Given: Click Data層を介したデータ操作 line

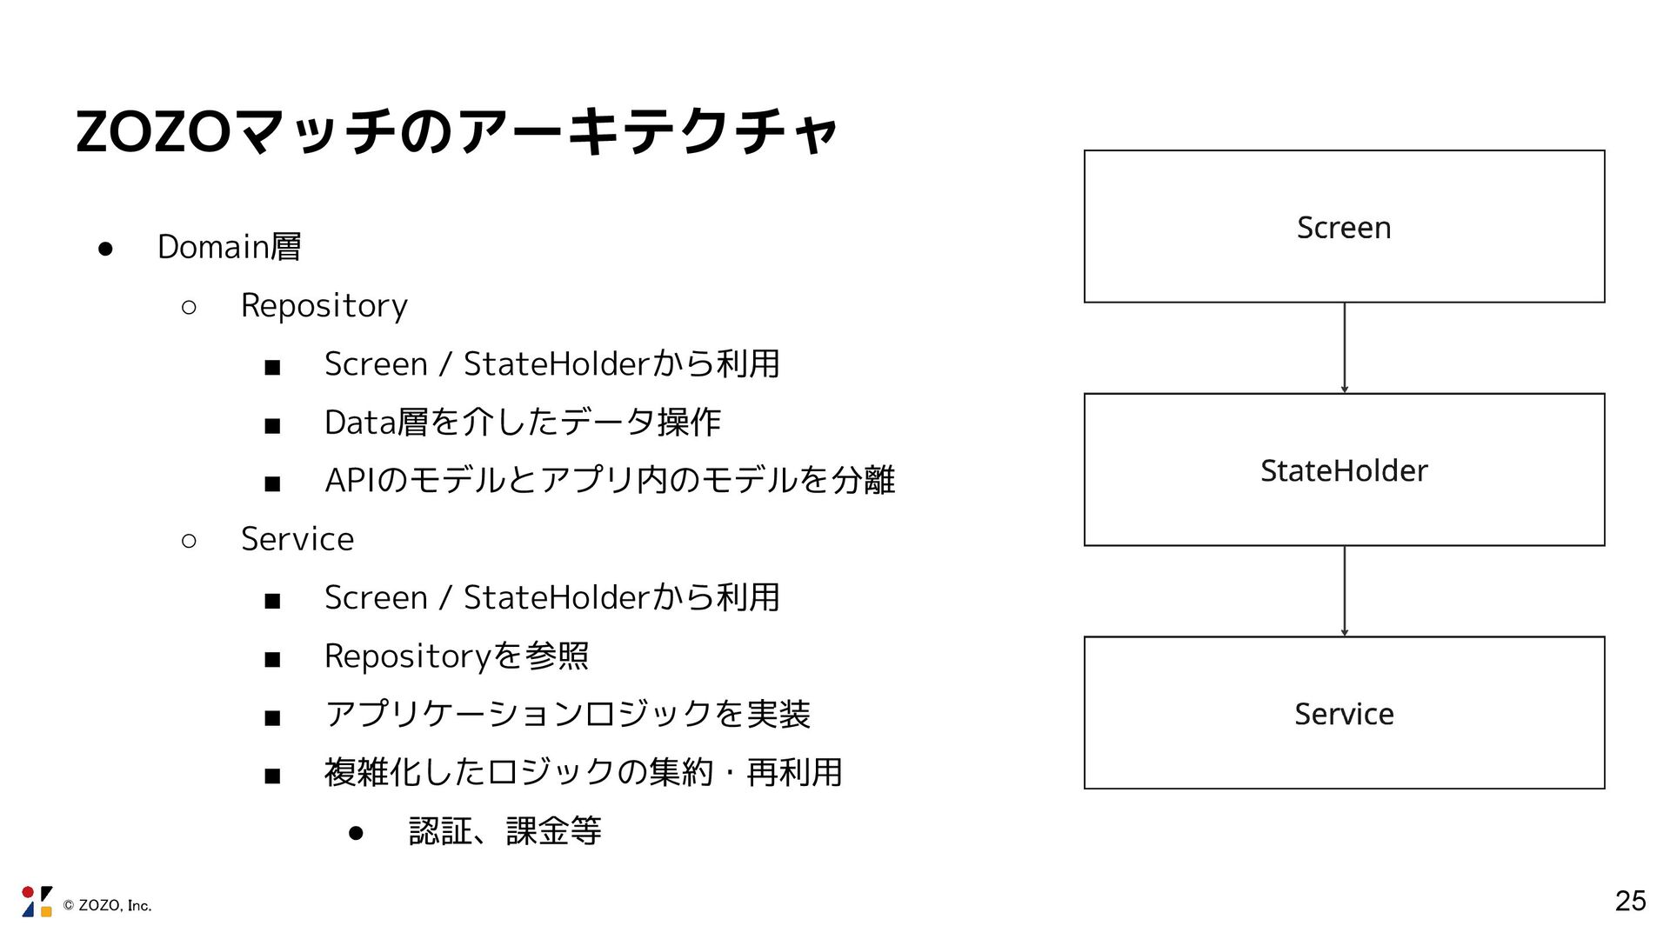Looking at the screenshot, I should [x=523, y=423].
